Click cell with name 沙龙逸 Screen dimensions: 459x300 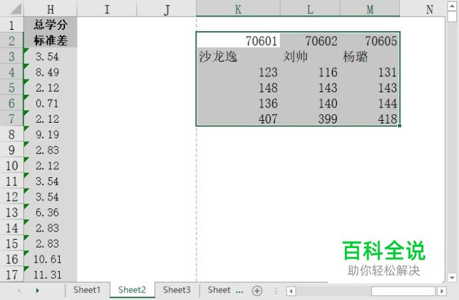coord(238,56)
